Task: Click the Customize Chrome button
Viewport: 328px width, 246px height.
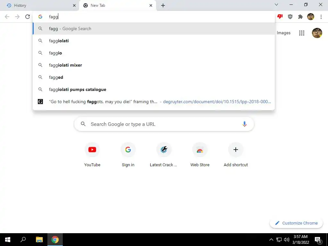Action: (x=296, y=223)
